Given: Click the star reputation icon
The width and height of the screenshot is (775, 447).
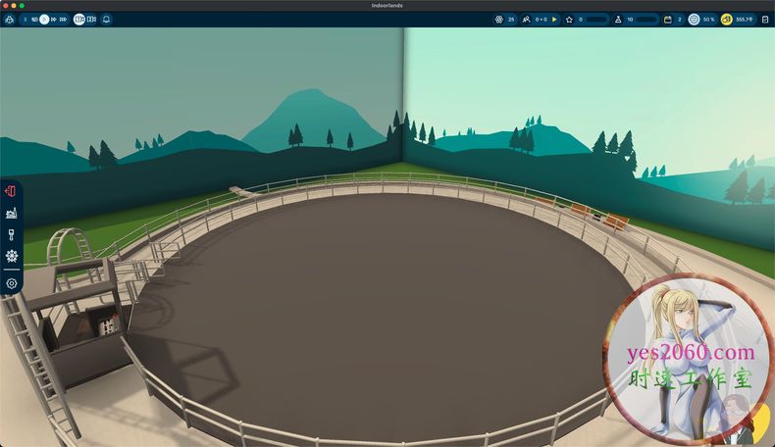Looking at the screenshot, I should pyautogui.click(x=569, y=19).
